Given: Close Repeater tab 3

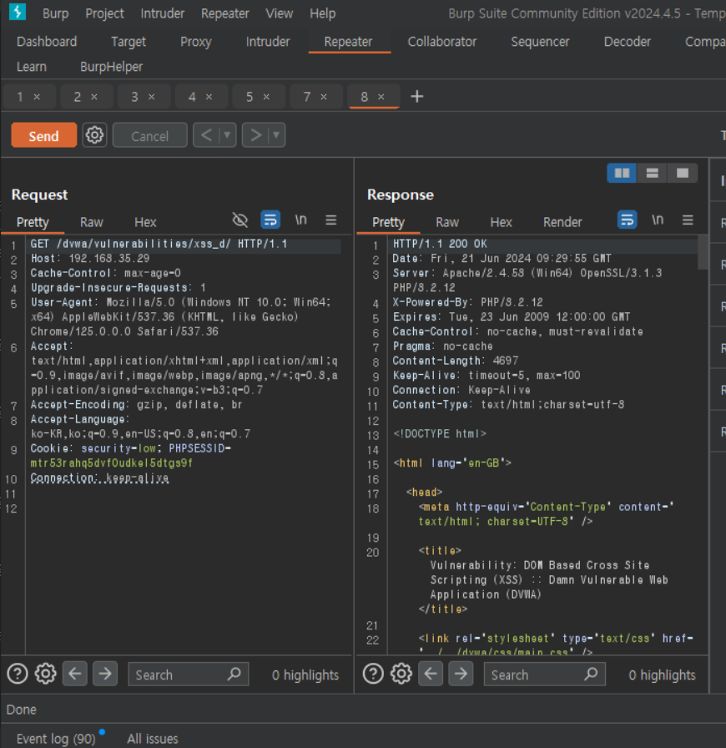Looking at the screenshot, I should (152, 97).
